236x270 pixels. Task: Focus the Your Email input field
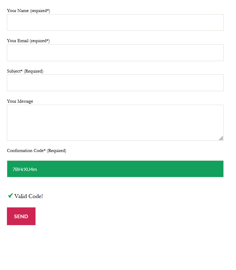tap(115, 53)
